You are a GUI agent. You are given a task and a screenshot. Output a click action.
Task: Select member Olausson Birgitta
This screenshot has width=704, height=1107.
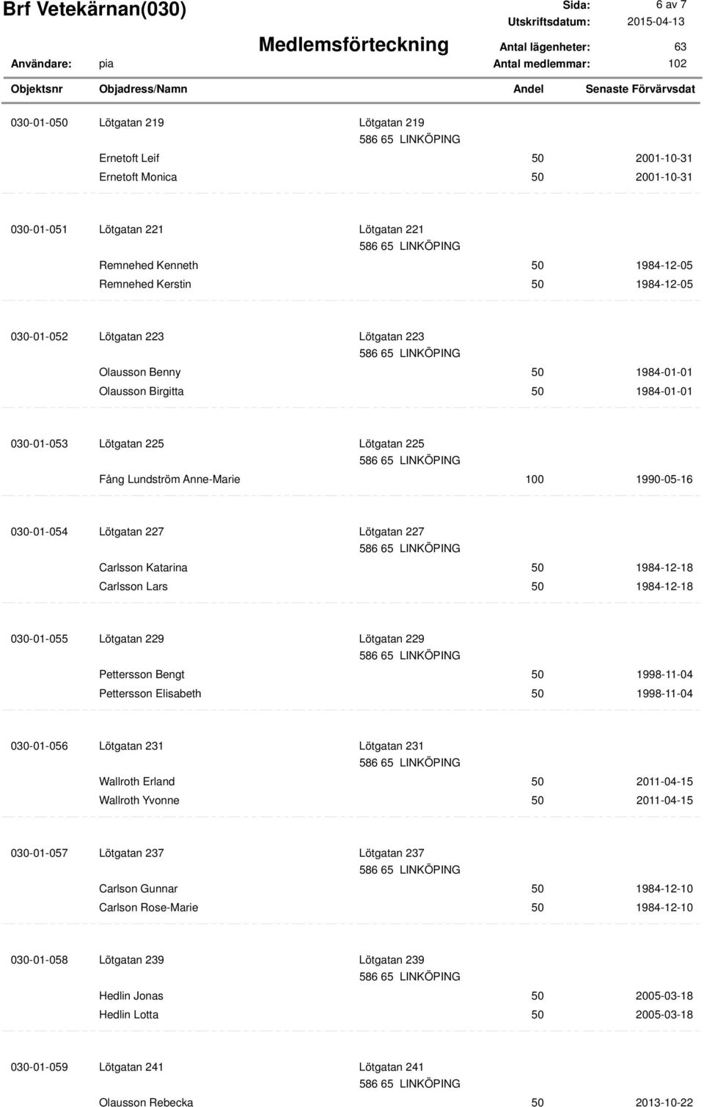pos(142,391)
